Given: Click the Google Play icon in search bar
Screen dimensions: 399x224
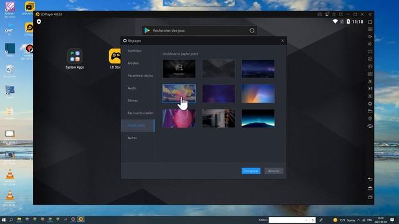Looking at the screenshot, I should pos(147,30).
